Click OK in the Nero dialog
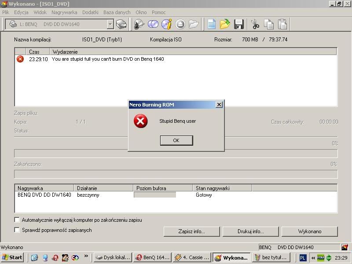This screenshot has width=352, height=264. [176, 140]
